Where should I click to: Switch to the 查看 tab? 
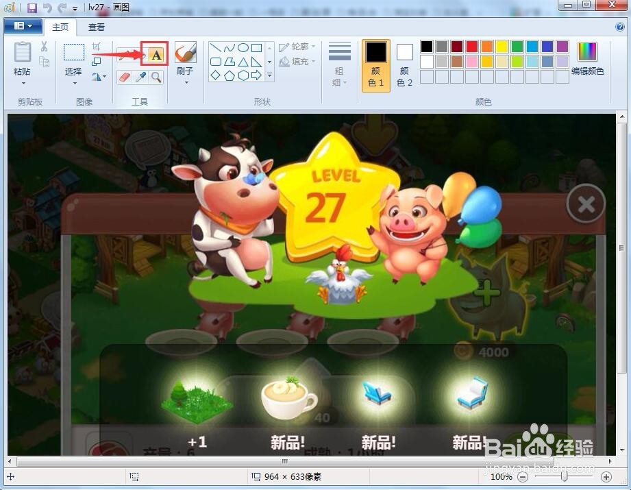click(97, 27)
